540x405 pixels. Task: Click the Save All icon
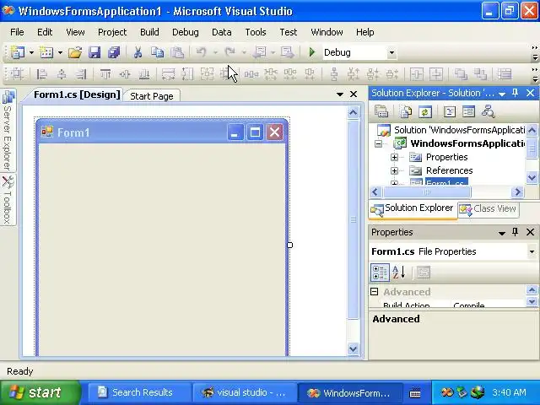114,52
